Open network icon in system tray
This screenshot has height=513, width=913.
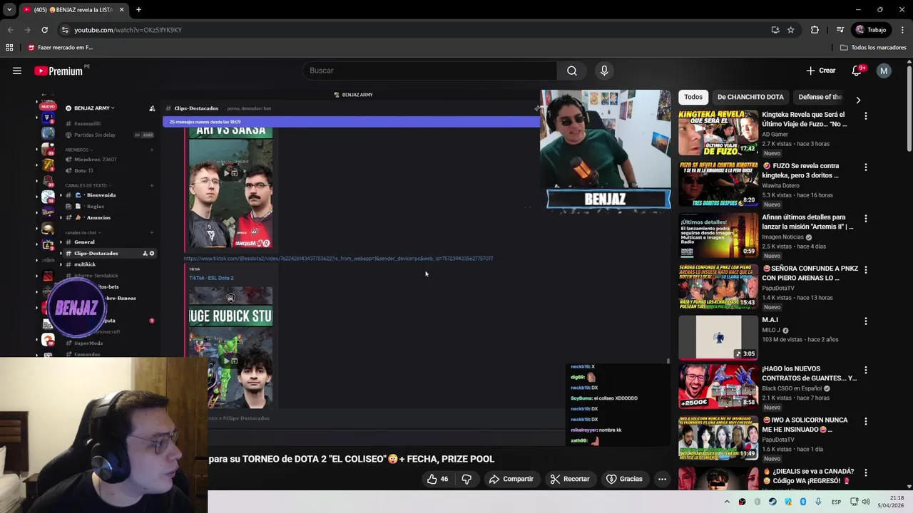[x=852, y=502]
